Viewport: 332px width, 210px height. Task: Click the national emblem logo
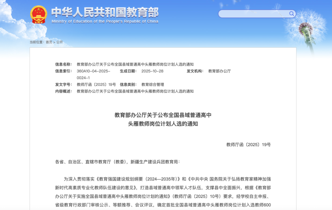(38, 14)
